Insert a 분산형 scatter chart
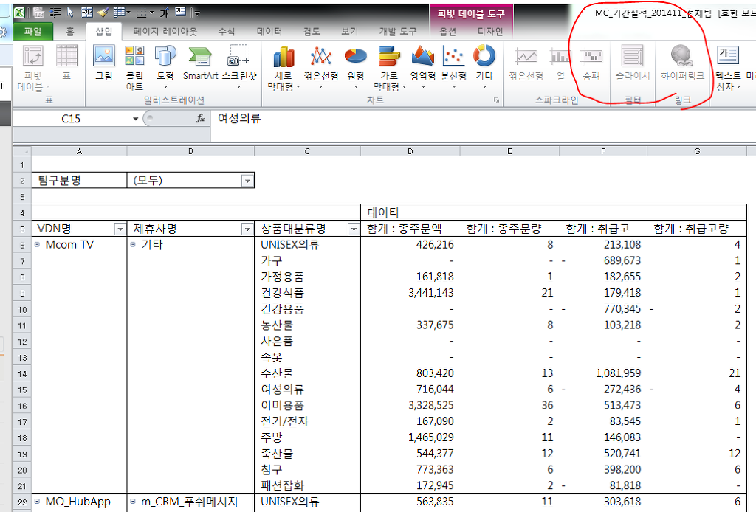The width and height of the screenshot is (756, 512). tap(453, 63)
